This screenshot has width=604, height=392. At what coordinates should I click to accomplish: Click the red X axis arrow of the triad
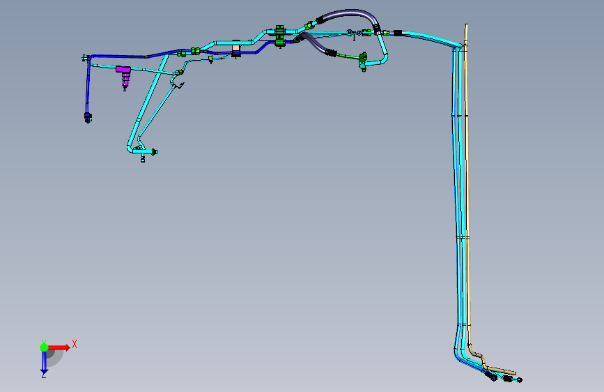click(x=59, y=347)
